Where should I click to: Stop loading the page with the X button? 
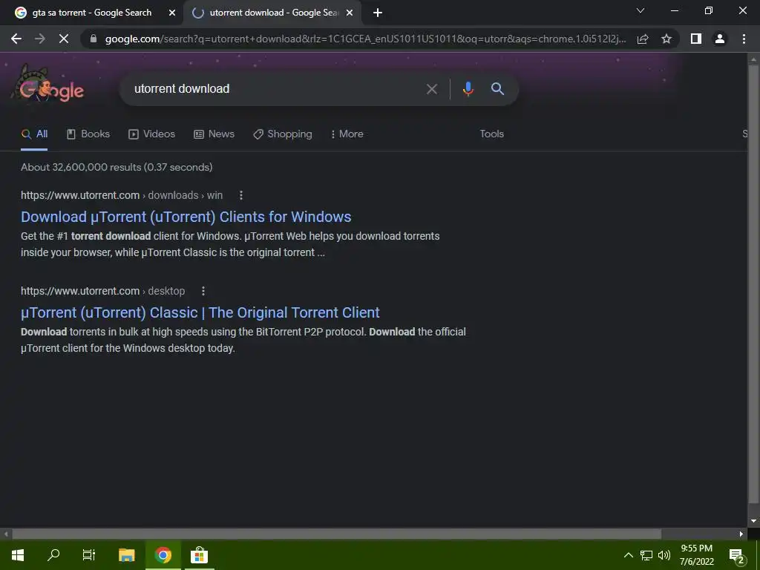point(64,39)
